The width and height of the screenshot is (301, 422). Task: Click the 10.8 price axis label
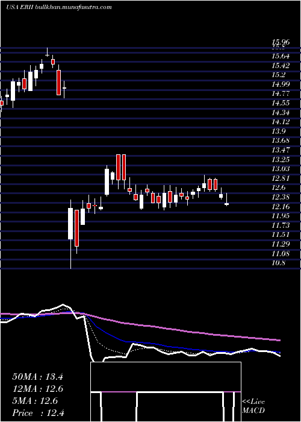[278, 263]
